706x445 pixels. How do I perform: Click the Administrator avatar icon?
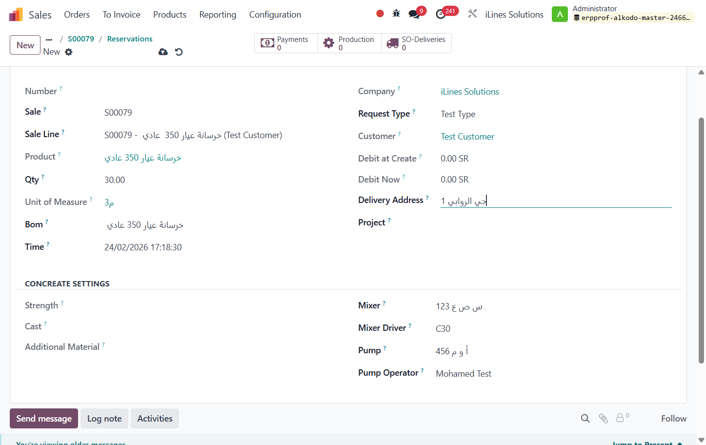560,14
